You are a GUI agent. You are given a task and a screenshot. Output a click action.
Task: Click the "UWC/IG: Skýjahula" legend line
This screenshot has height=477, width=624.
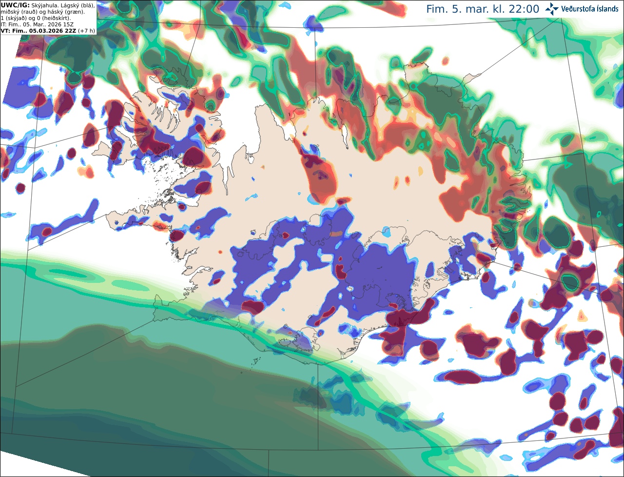48,5
